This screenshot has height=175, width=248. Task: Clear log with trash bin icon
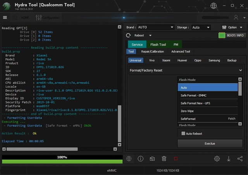[164, 159]
